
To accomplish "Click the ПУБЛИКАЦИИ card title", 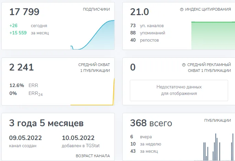I will (217, 120).
